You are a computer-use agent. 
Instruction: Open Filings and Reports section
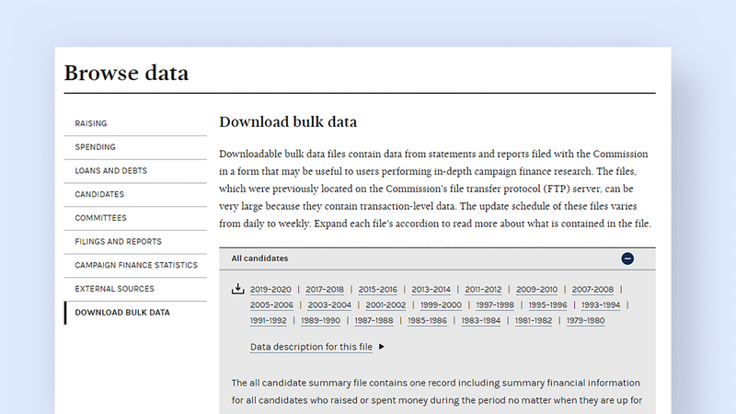[x=118, y=242]
